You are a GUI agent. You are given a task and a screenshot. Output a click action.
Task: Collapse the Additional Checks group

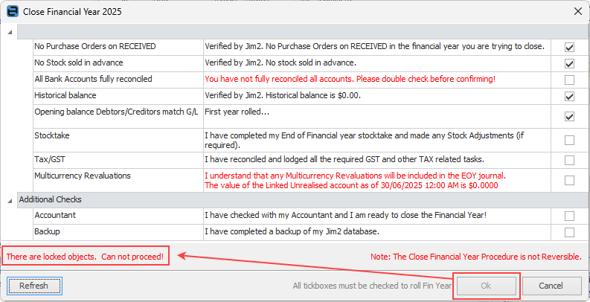[10, 200]
